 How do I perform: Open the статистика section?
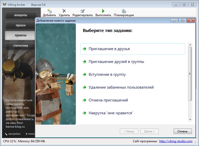click(20, 46)
